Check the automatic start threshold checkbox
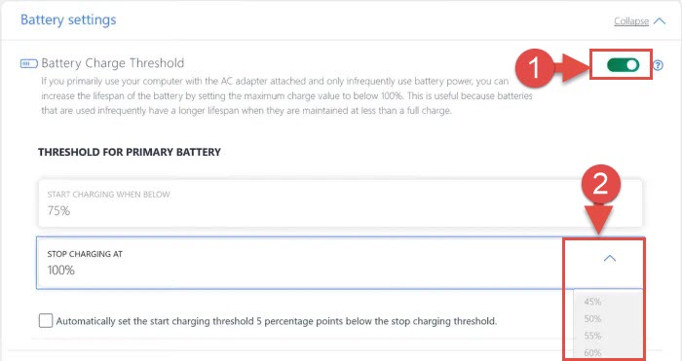 (46, 320)
